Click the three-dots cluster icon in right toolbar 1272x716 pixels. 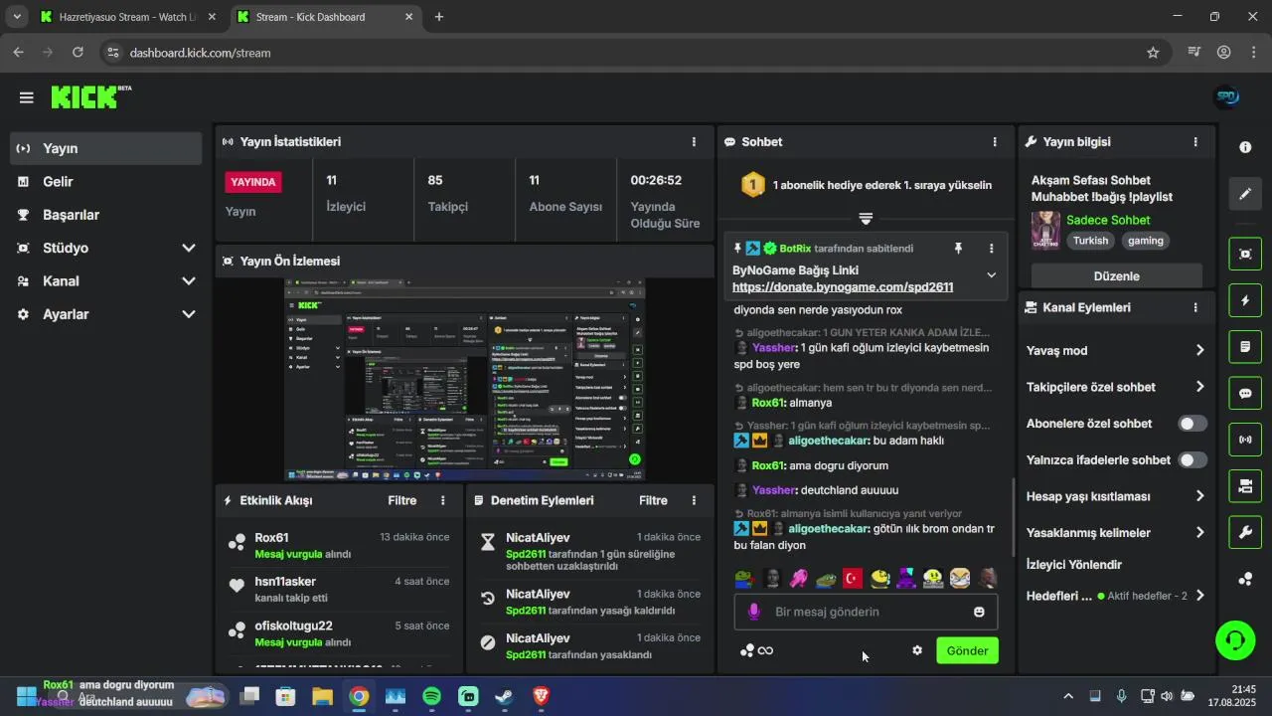1245,579
